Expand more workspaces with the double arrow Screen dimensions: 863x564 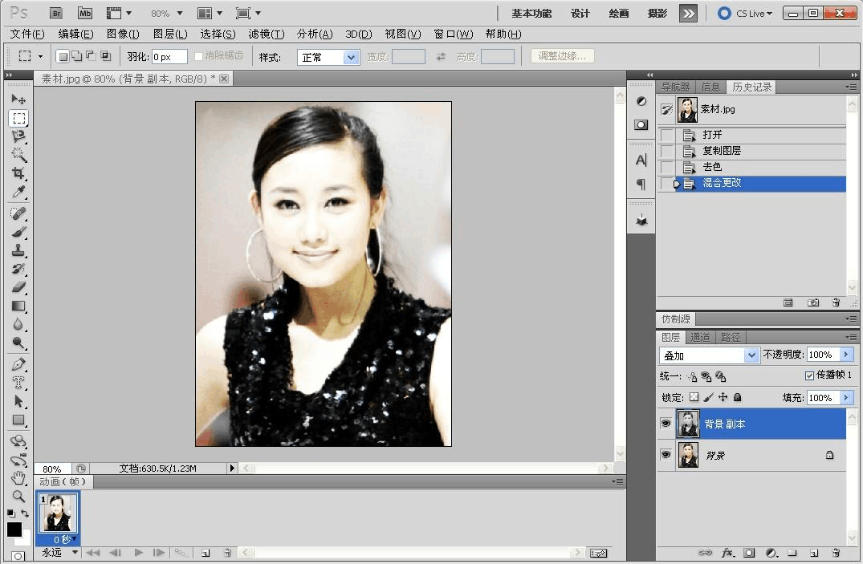[688, 13]
